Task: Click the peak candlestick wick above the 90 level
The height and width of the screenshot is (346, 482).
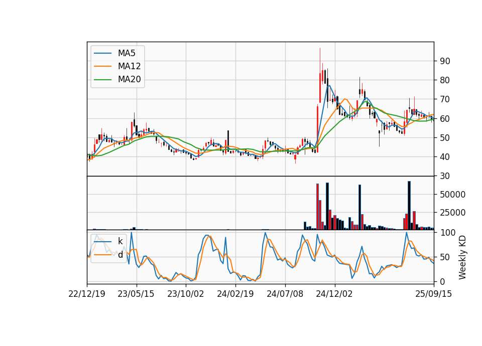Action: pyautogui.click(x=320, y=60)
